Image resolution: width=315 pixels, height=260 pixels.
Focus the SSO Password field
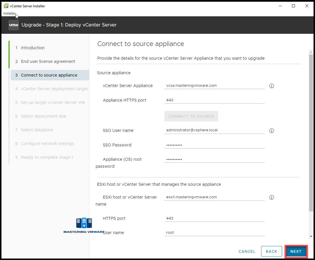214,145
